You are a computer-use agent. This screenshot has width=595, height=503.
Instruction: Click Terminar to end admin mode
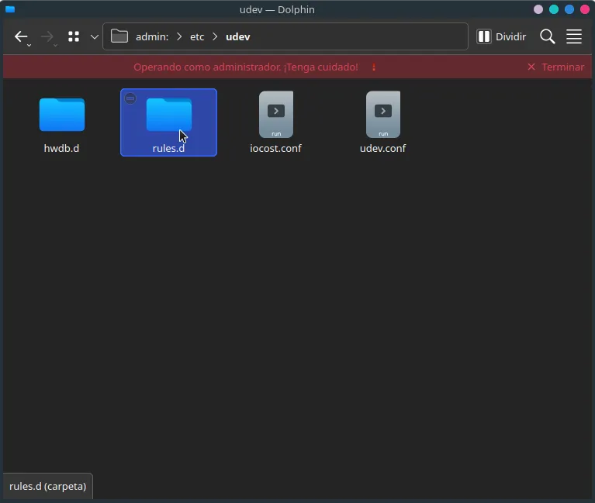[556, 67]
